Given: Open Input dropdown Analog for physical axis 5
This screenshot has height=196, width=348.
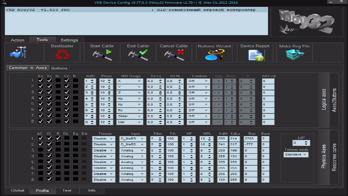Looking at the screenshot, I should (x=133, y=162).
